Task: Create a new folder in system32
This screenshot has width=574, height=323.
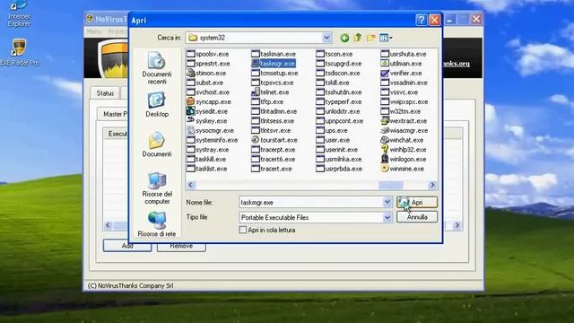Action: tap(370, 38)
